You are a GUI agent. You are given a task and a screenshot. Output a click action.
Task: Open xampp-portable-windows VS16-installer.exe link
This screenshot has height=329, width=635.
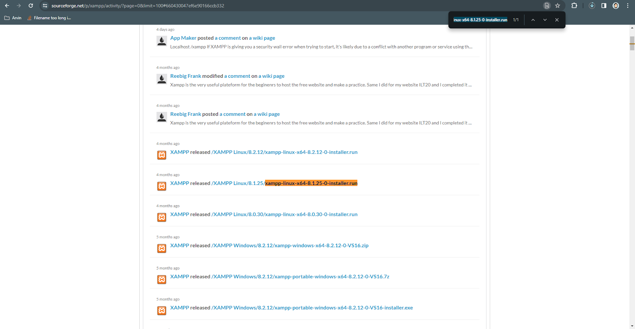312,308
